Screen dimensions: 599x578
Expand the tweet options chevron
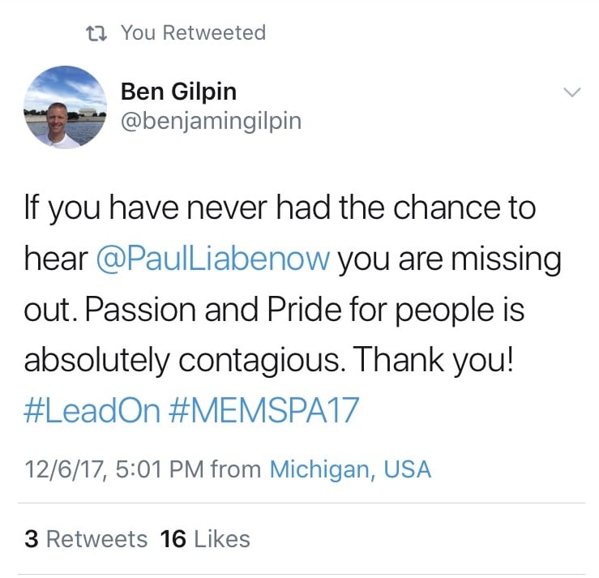572,92
